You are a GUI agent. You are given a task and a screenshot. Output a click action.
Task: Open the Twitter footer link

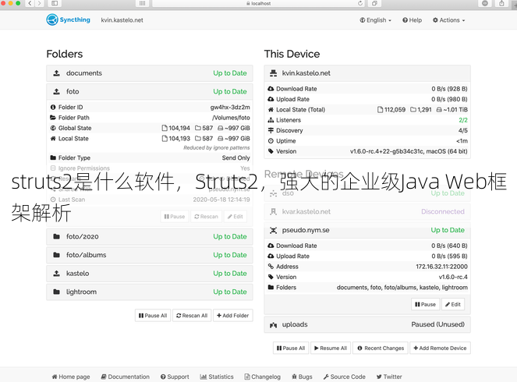(389, 377)
